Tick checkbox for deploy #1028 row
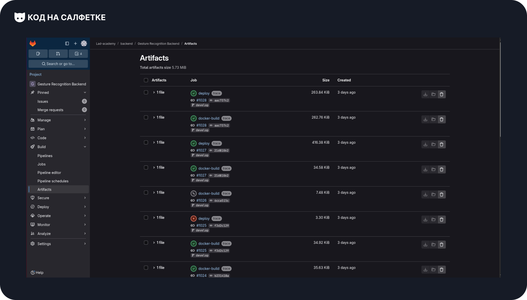Image resolution: width=527 pixels, height=300 pixels. pos(146,92)
